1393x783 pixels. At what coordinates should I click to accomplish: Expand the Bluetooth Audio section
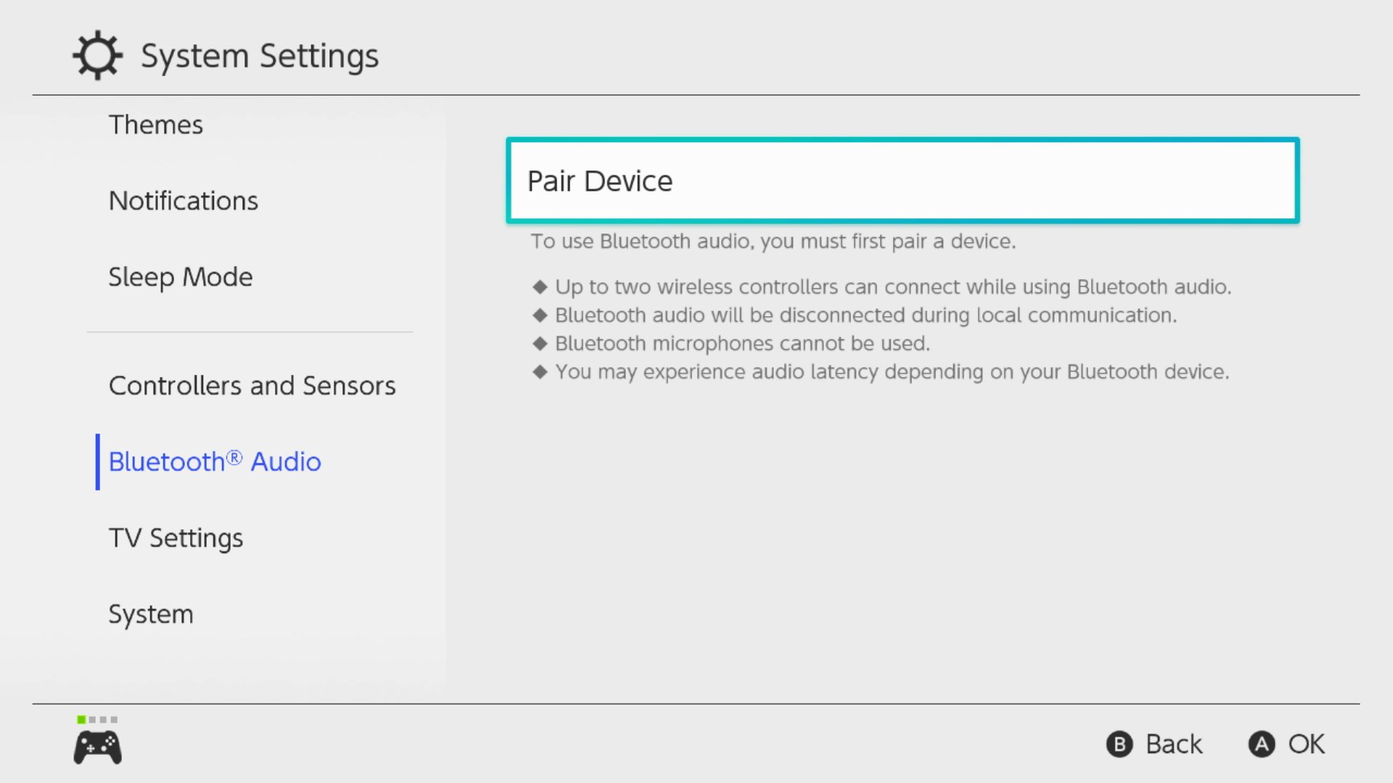coord(215,461)
